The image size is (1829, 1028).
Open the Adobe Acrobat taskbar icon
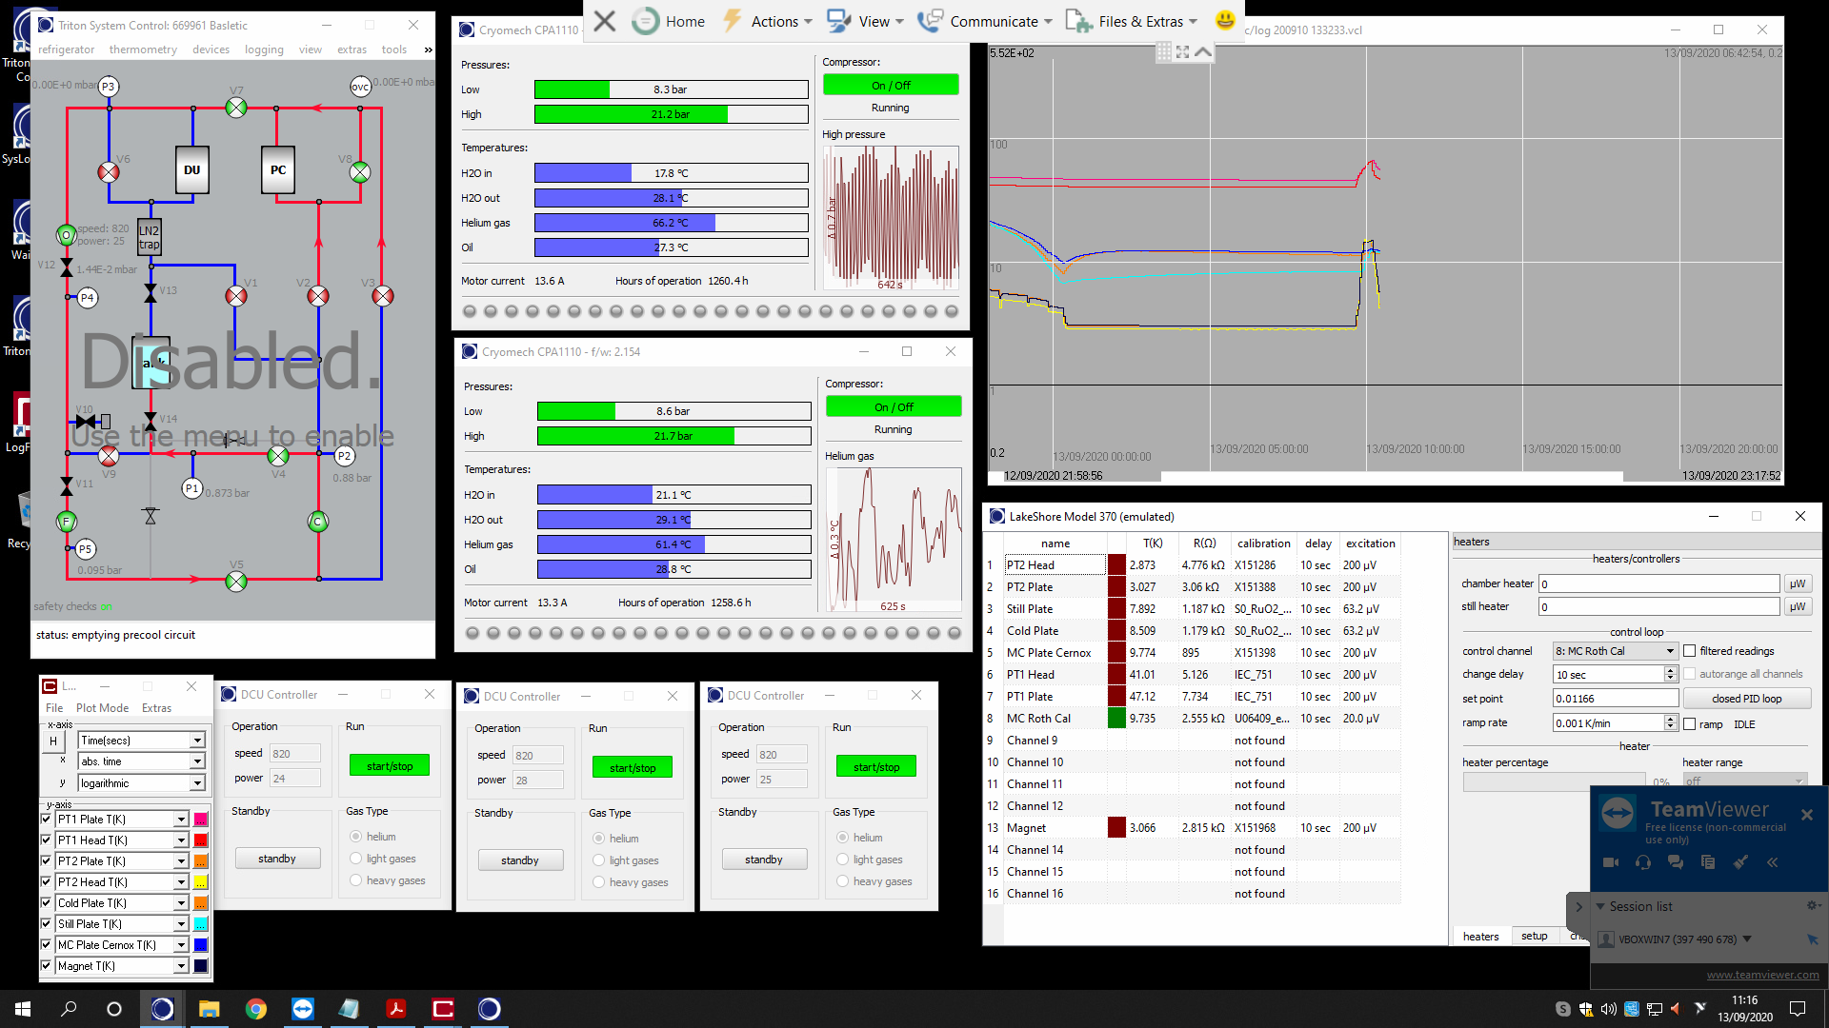pyautogui.click(x=396, y=1009)
